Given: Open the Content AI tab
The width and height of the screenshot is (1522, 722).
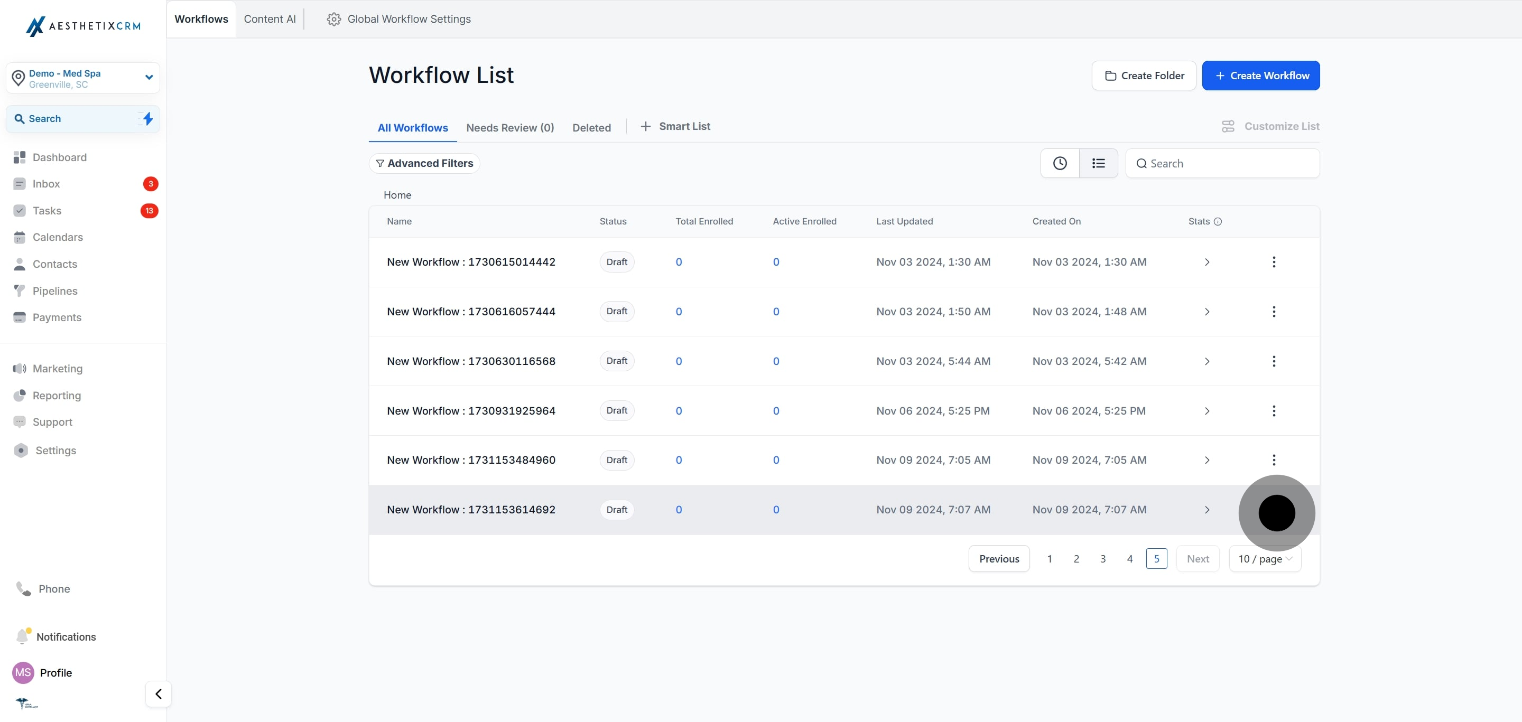Looking at the screenshot, I should click(x=270, y=19).
